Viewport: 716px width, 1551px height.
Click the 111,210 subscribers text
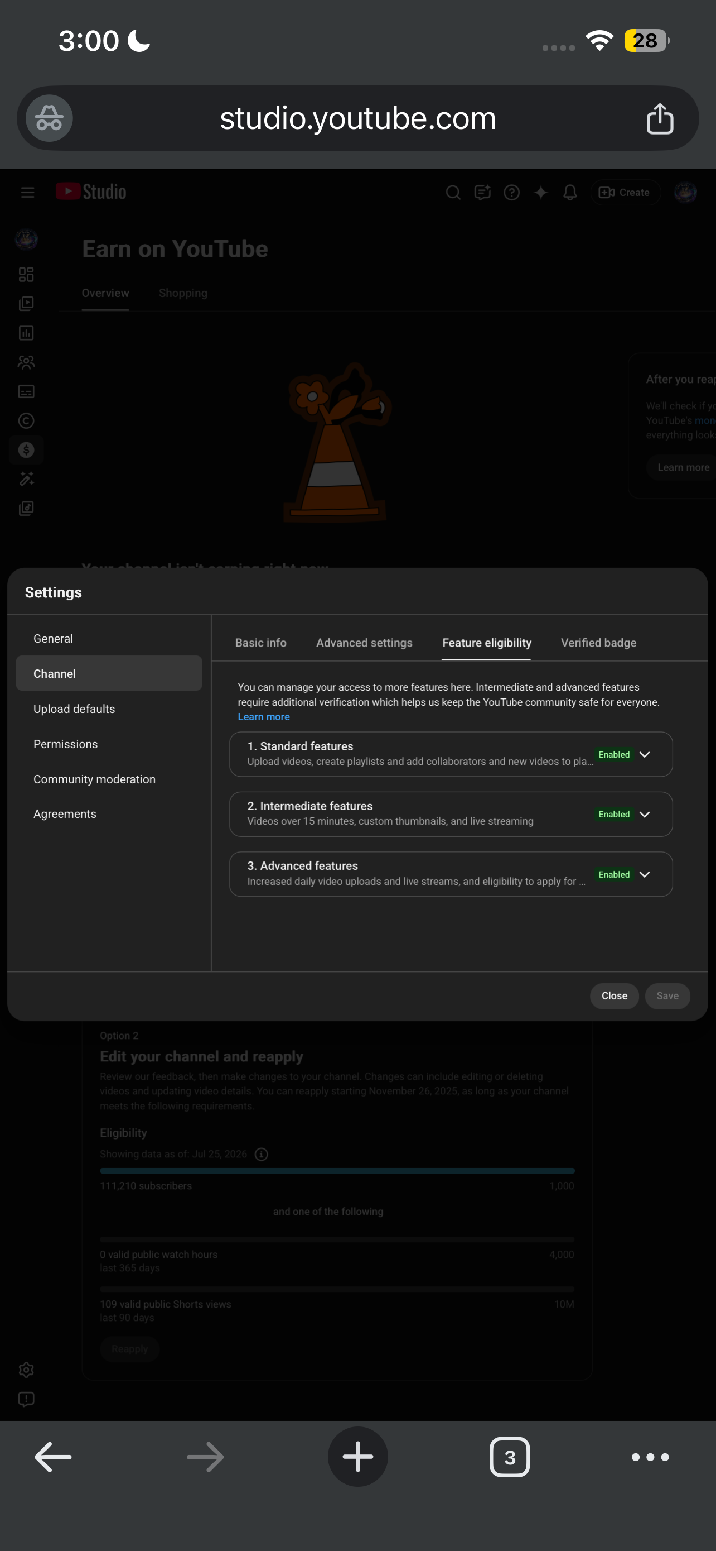coord(146,1185)
